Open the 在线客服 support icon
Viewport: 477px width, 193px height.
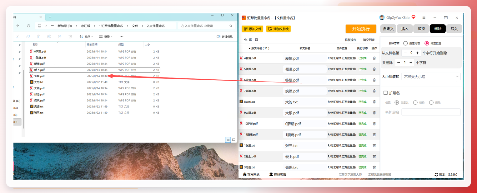click(x=271, y=175)
